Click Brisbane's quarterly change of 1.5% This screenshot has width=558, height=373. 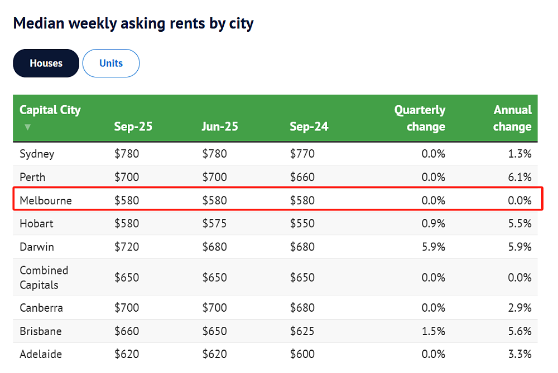434,331
